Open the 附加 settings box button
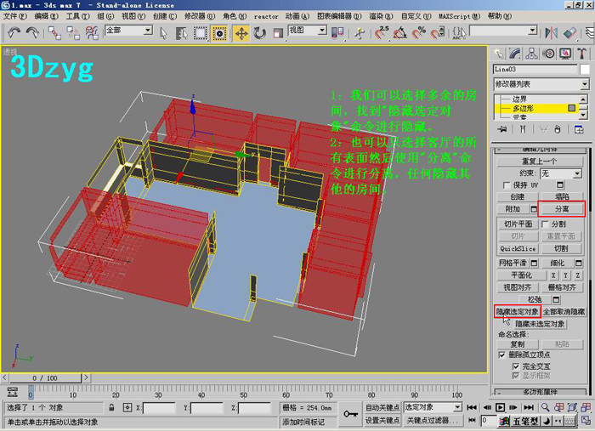 pos(534,209)
